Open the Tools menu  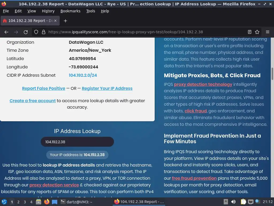pos(90,11)
